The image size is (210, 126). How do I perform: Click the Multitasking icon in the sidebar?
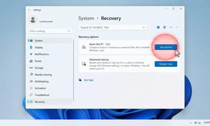(31, 81)
